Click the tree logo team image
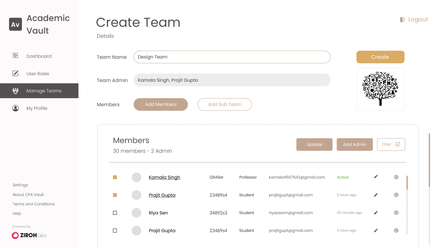This screenshot has height=248, width=441. pos(380,89)
